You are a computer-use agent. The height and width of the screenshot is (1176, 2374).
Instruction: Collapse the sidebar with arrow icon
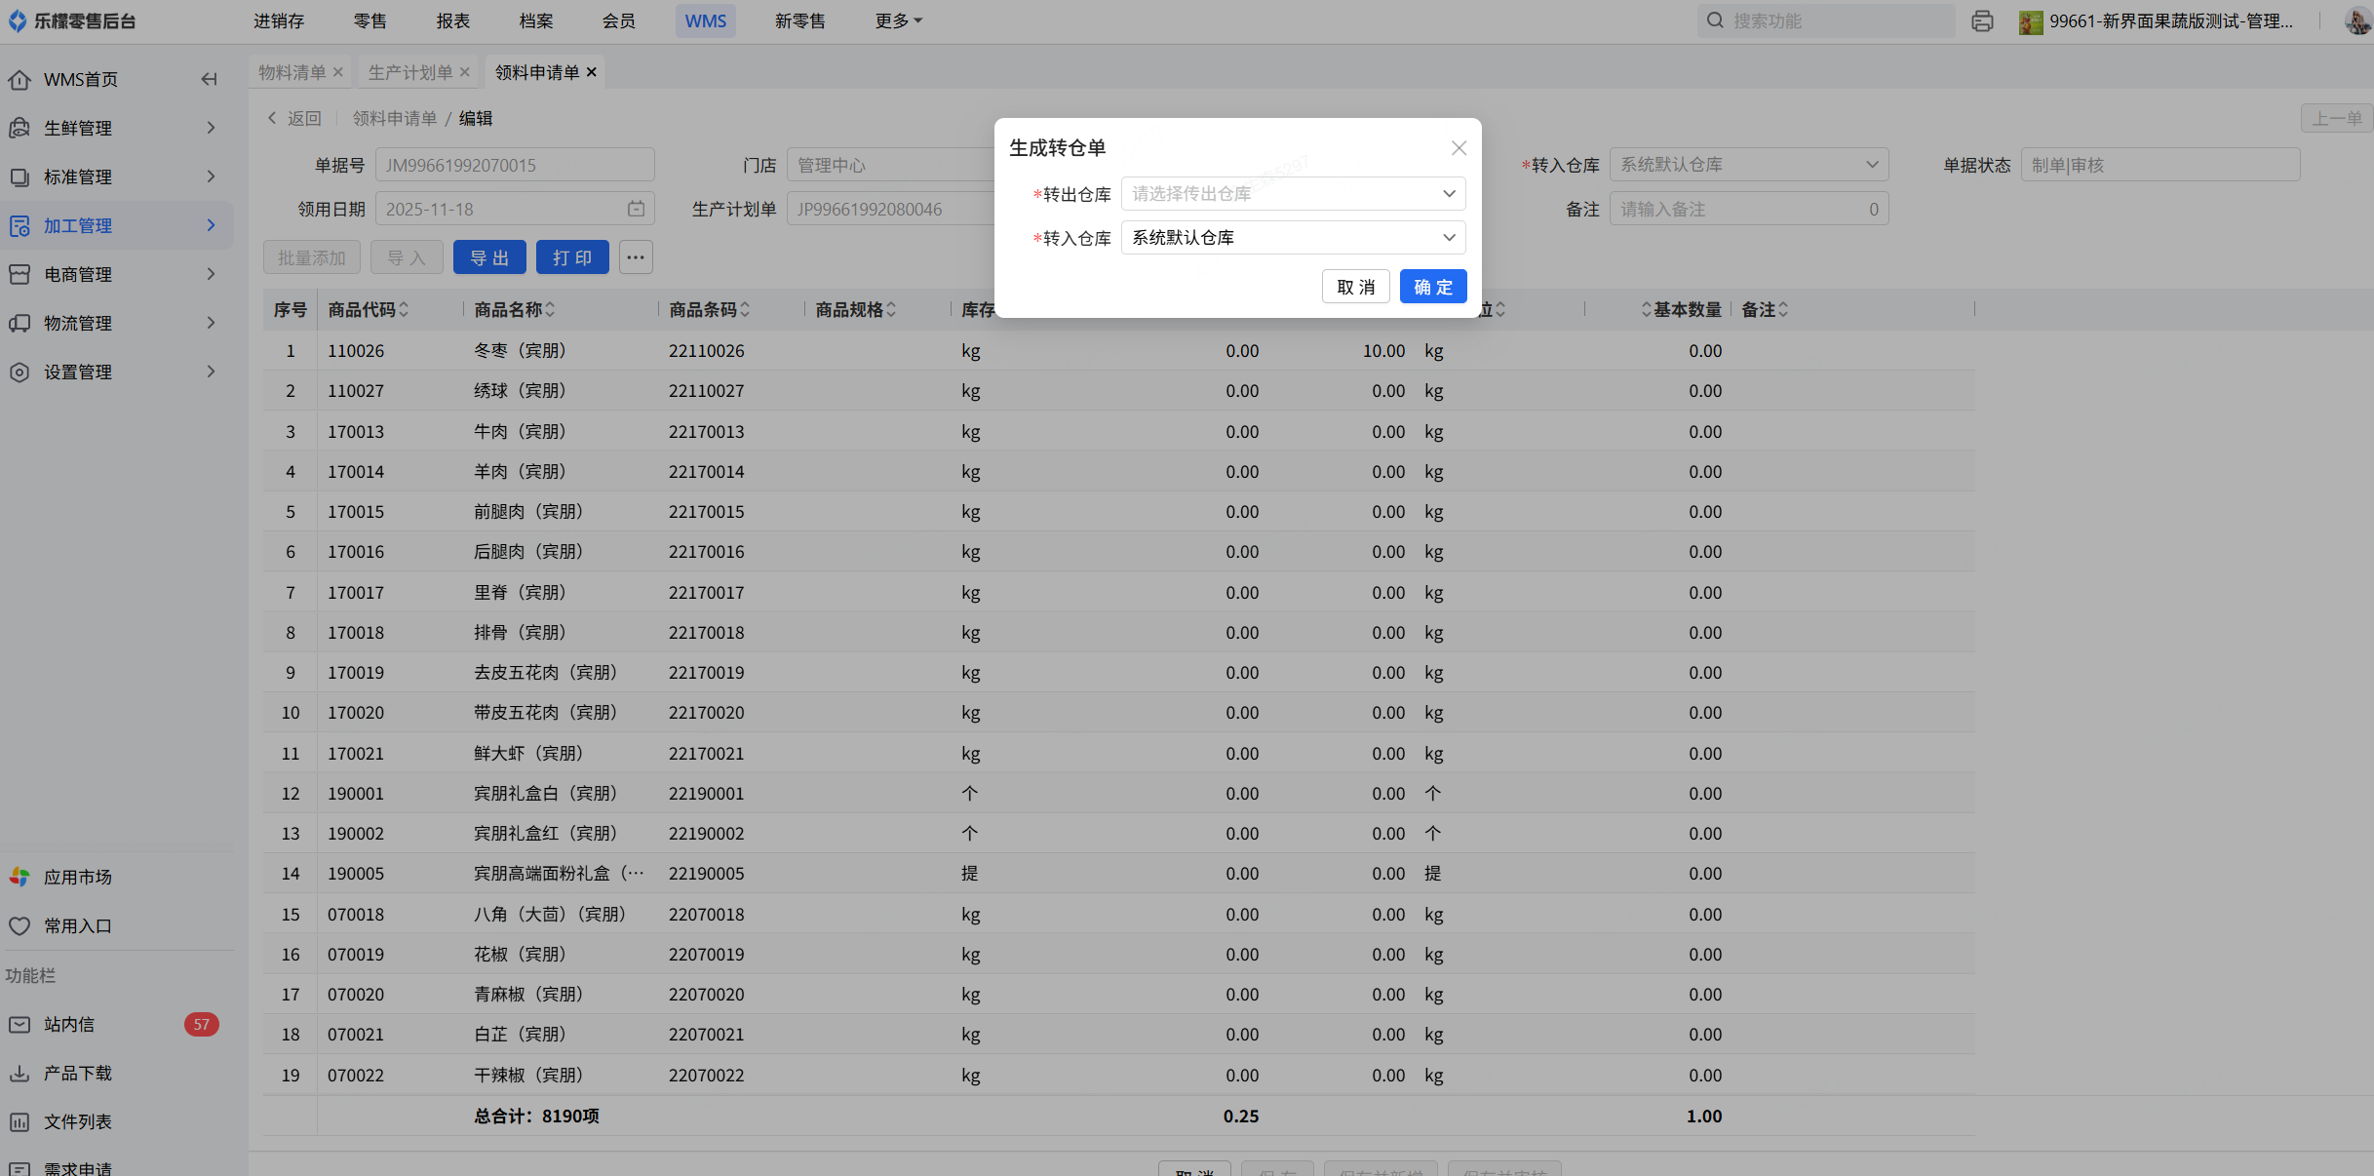click(x=209, y=79)
